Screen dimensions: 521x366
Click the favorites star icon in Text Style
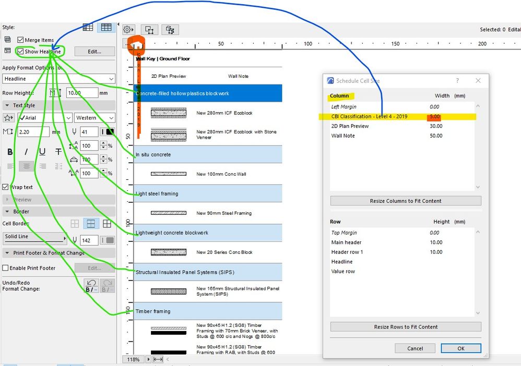click(x=9, y=118)
